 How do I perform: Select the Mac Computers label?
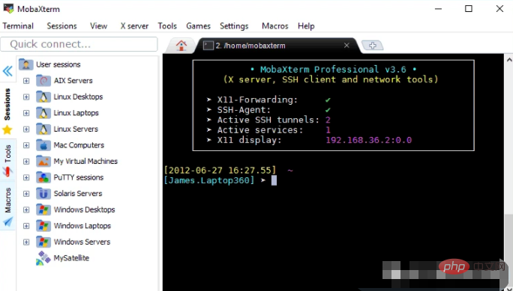coord(79,145)
